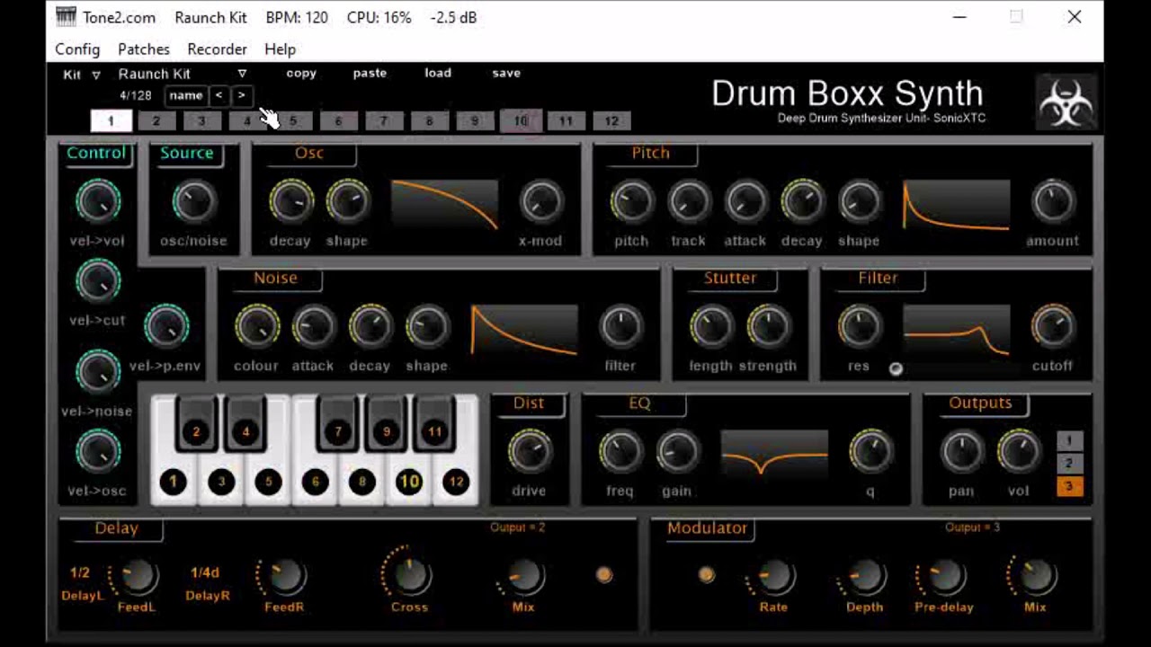Click the save button
Screen dimensions: 1151x647
point(506,73)
